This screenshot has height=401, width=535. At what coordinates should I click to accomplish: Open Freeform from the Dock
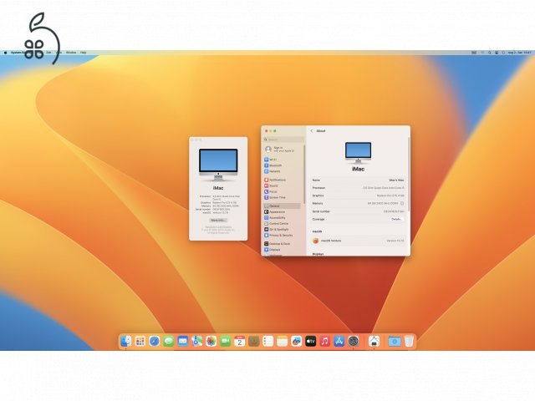pyautogui.click(x=297, y=341)
